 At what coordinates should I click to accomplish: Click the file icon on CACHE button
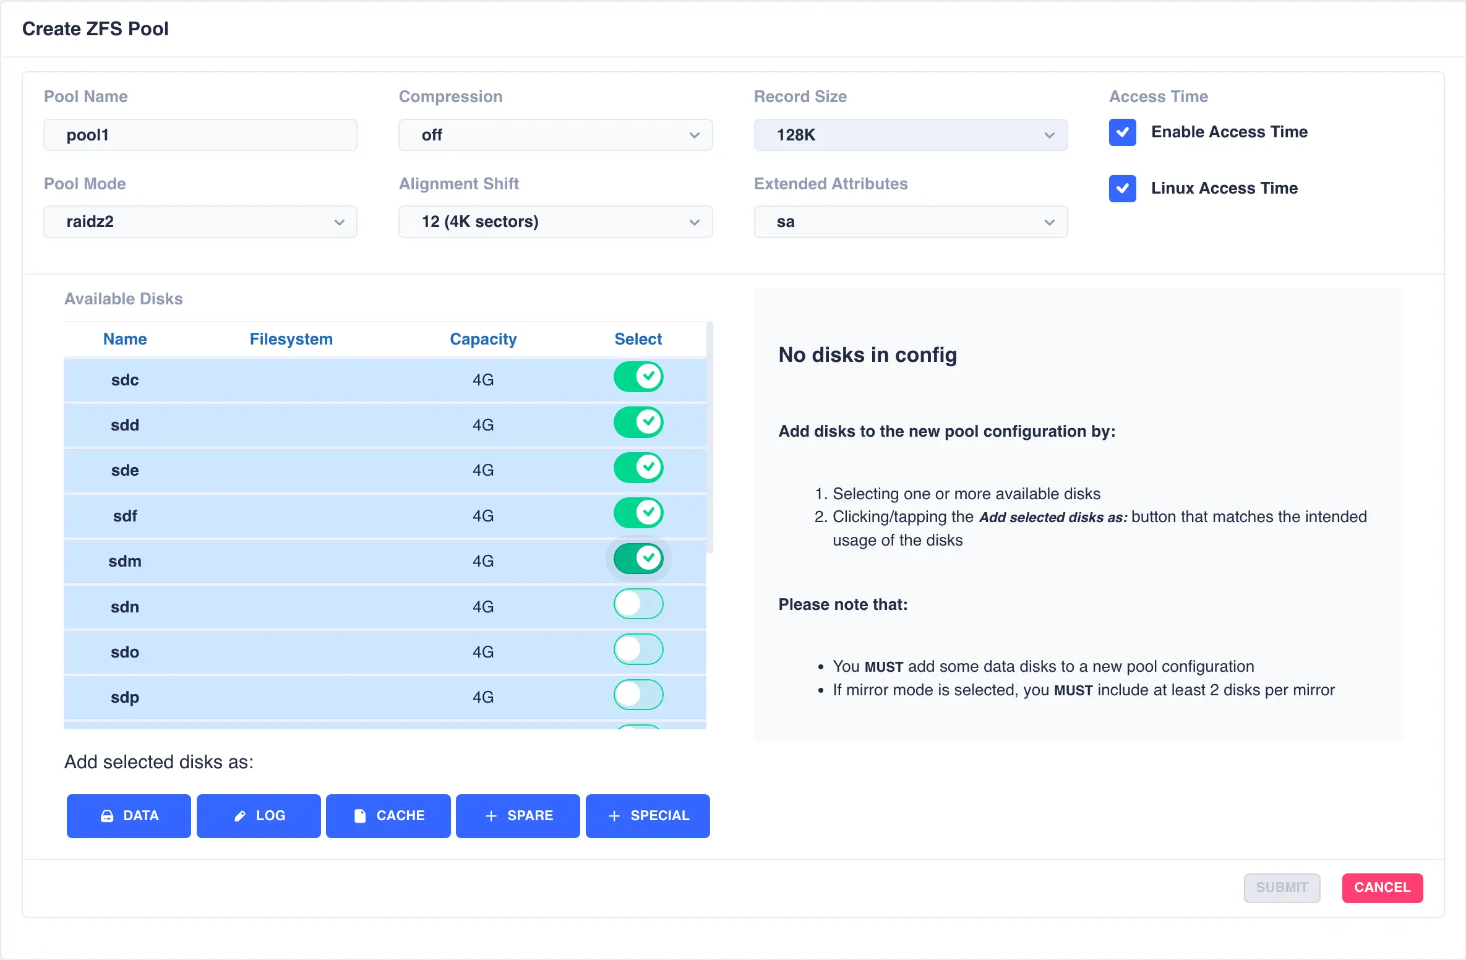tap(359, 816)
